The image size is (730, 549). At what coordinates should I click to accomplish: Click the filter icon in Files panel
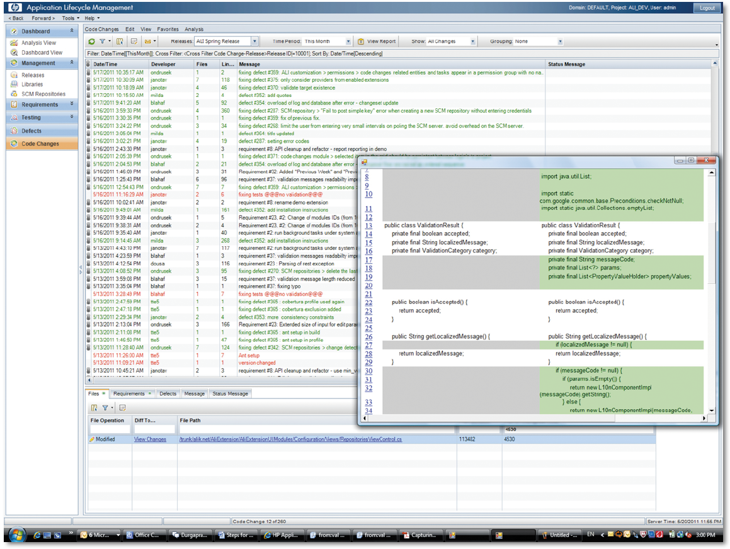(105, 407)
